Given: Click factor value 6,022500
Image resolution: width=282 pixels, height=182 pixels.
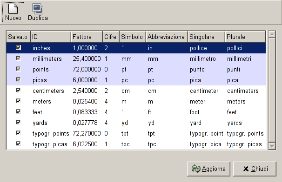Looking at the screenshot, I should pyautogui.click(x=85, y=144).
